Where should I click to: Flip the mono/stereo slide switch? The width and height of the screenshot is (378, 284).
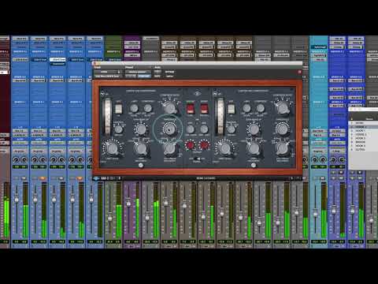click(x=197, y=159)
